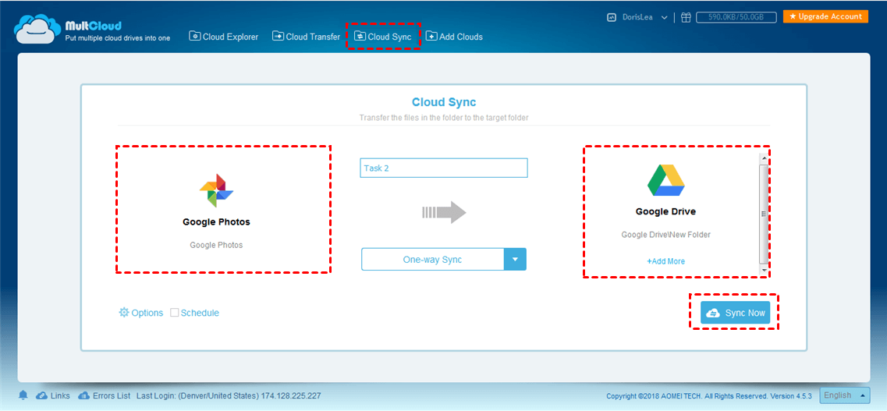887x411 pixels.
Task: Click the MultCloud cloud logo
Action: [x=38, y=29]
